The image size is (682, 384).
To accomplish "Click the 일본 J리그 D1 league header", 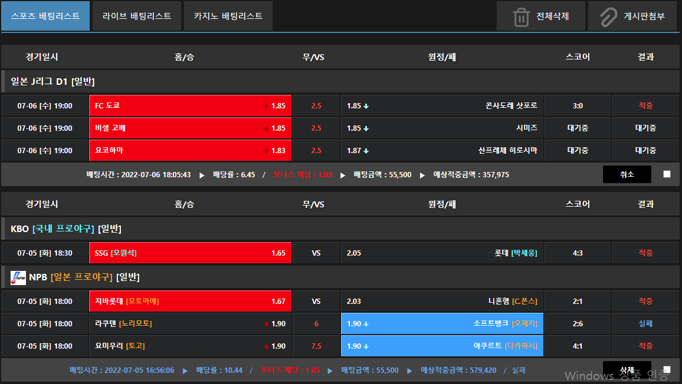I will point(53,81).
